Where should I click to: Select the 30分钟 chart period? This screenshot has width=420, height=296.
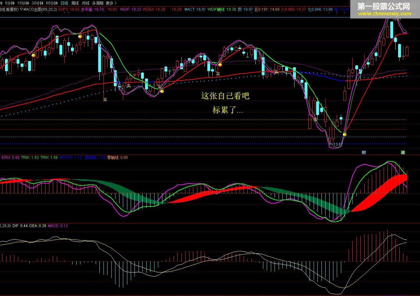tap(37, 3)
